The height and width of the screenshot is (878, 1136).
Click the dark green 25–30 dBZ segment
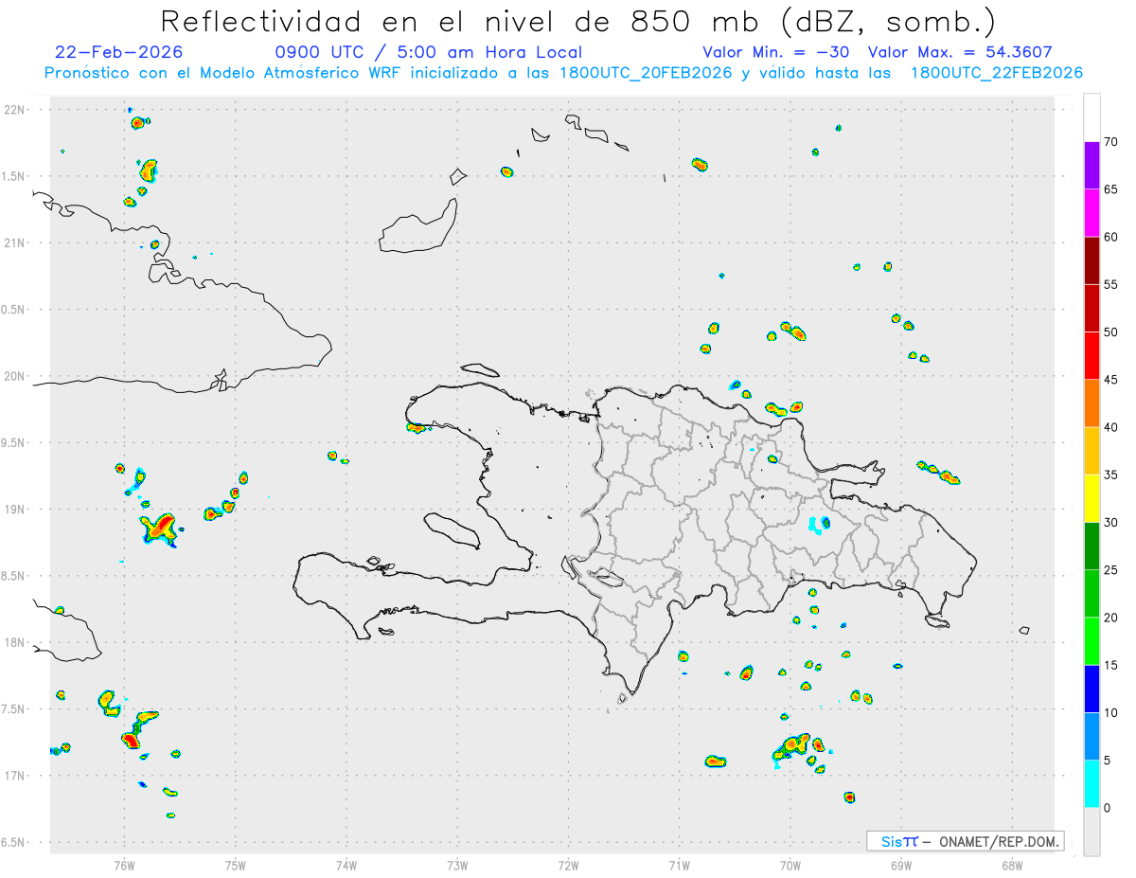click(x=1092, y=547)
